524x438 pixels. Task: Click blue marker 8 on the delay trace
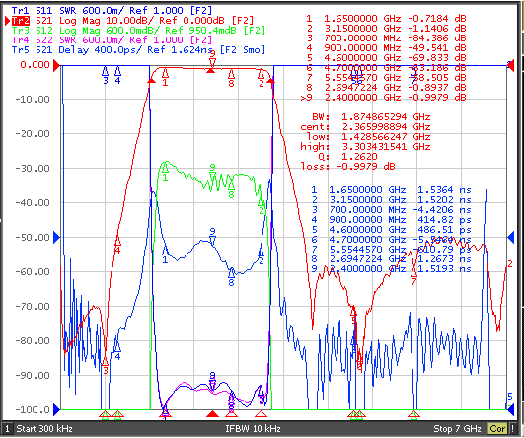click(231, 277)
